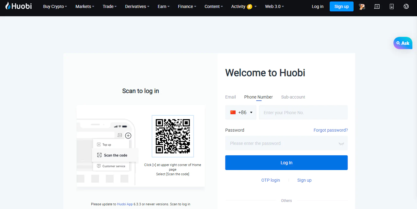417x209 pixels.
Task: Expand the Finance menu
Action: pos(187,6)
